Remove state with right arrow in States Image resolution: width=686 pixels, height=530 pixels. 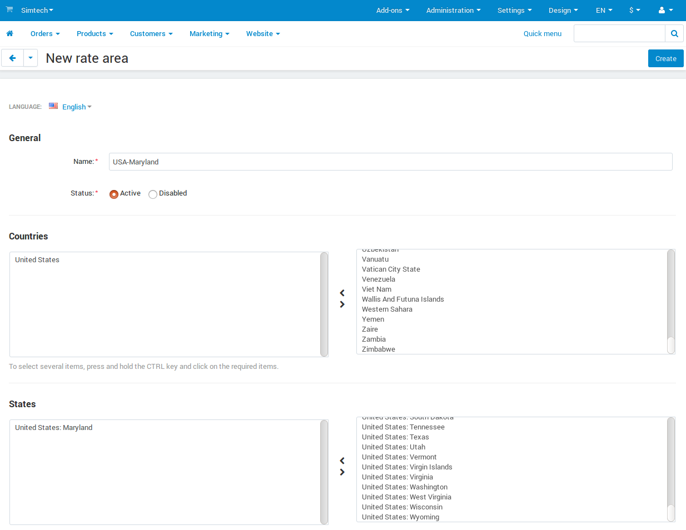tap(342, 472)
